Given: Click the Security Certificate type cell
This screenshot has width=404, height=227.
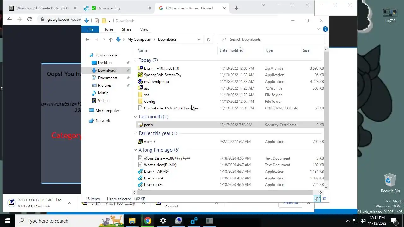Looking at the screenshot, I should [281, 125].
